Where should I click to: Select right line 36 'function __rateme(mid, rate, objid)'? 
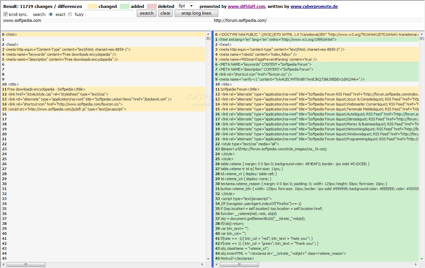316,214
